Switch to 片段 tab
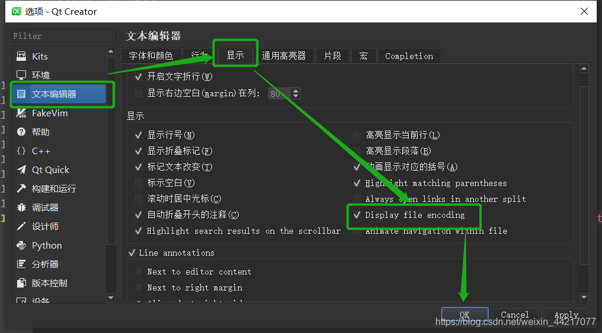Screen dimensions: 602x333 pos(333,56)
